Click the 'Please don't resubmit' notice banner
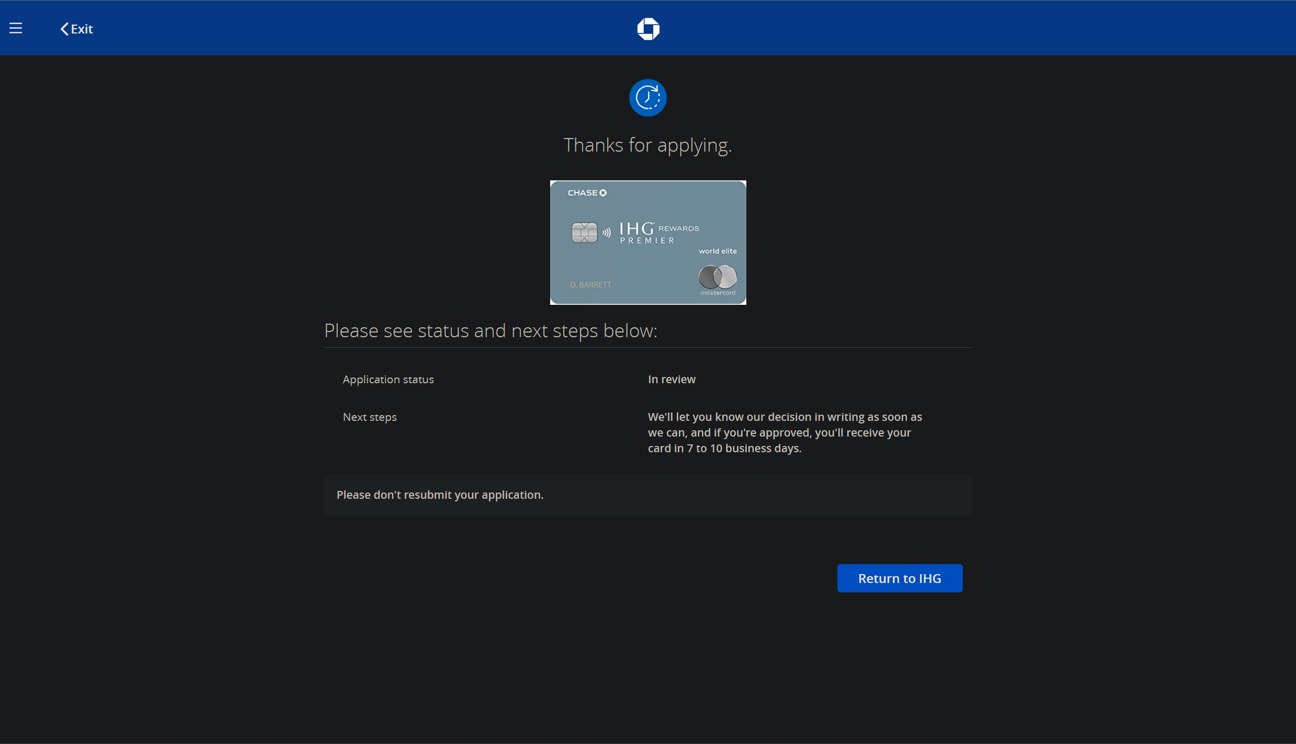Image resolution: width=1296 pixels, height=744 pixels. (x=647, y=495)
